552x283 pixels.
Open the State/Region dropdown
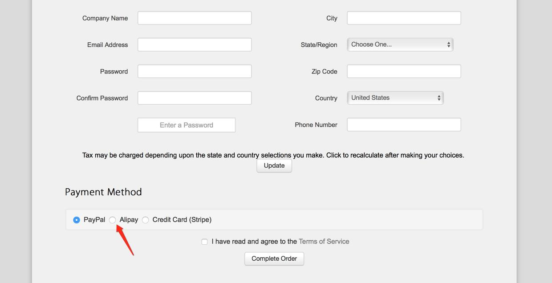coord(400,44)
